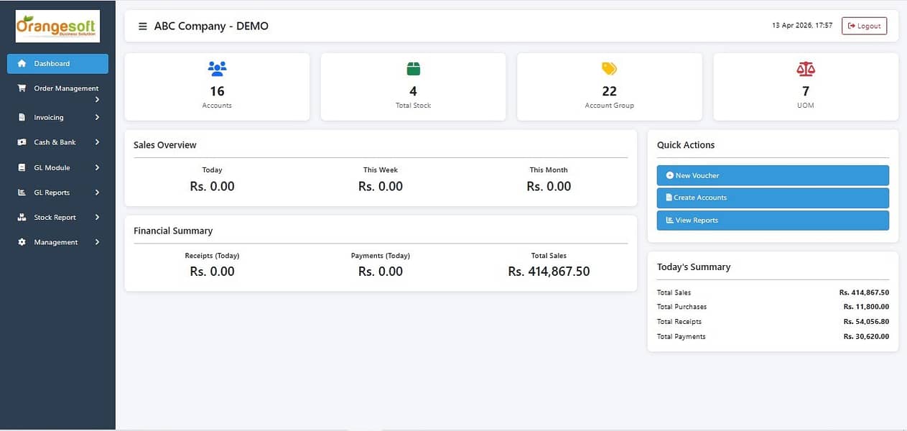This screenshot has height=431, width=907.
Task: Click the cart icon beside Order Management
Action: (x=22, y=88)
